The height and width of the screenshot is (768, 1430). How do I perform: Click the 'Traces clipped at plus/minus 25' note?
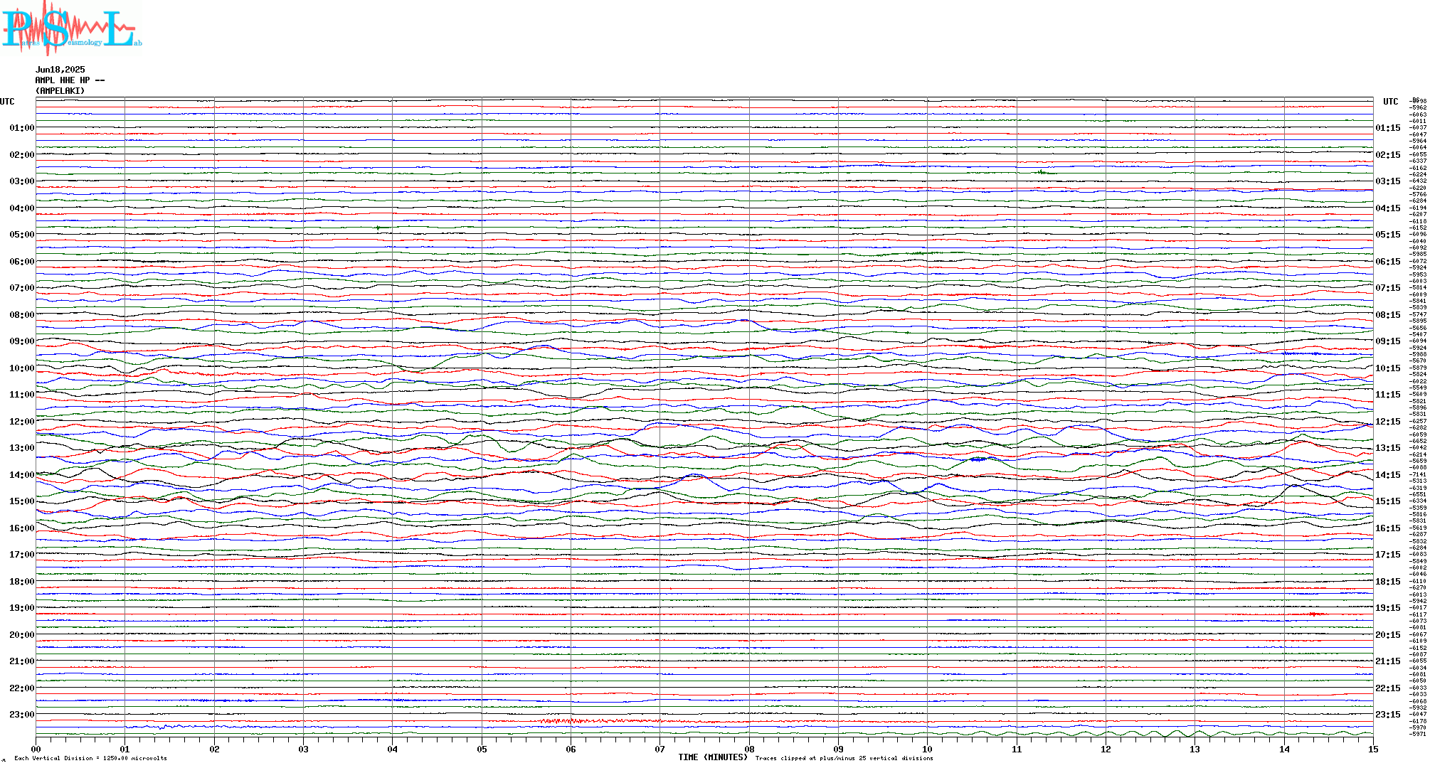pyautogui.click(x=844, y=758)
